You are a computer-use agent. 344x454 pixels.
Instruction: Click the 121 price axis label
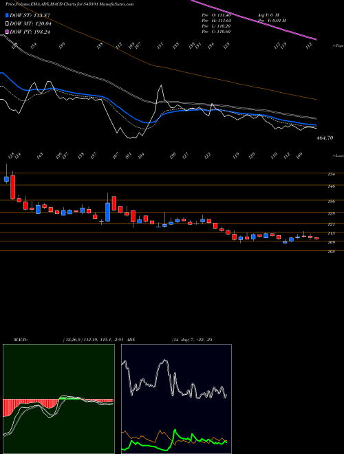[x=332, y=224]
